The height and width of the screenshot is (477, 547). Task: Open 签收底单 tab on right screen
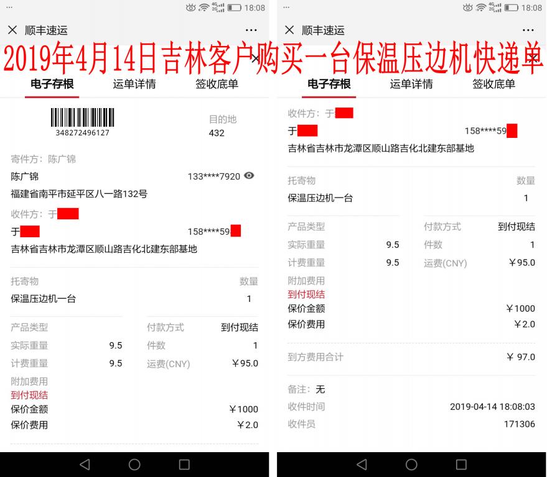tap(493, 84)
